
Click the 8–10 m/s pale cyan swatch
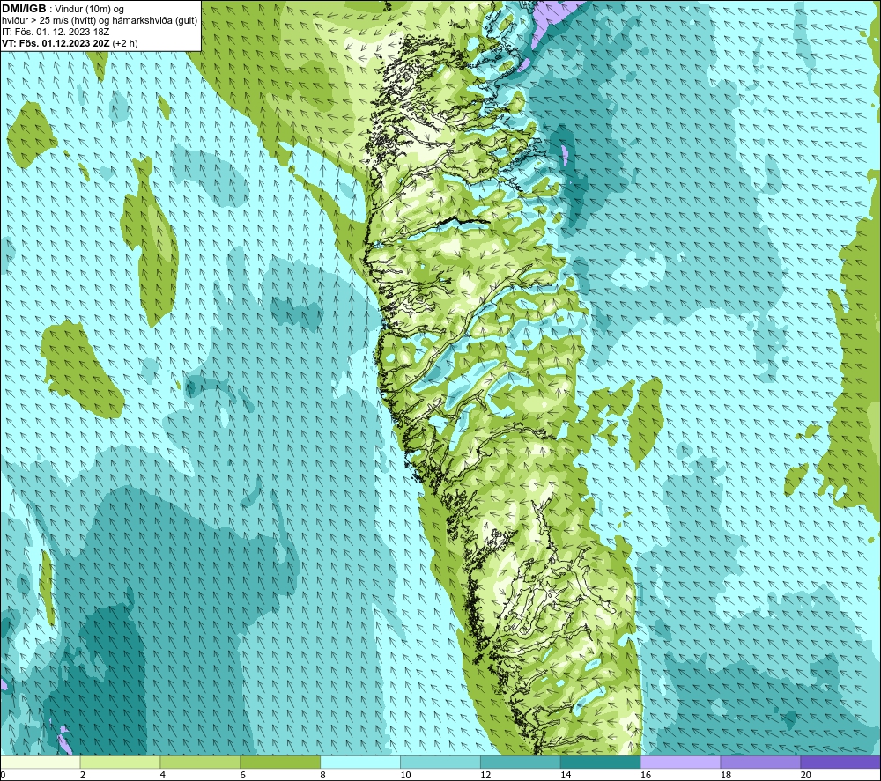(x=360, y=763)
